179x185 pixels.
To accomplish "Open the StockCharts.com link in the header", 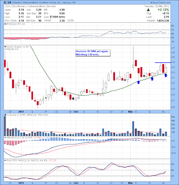I will 160,3.
